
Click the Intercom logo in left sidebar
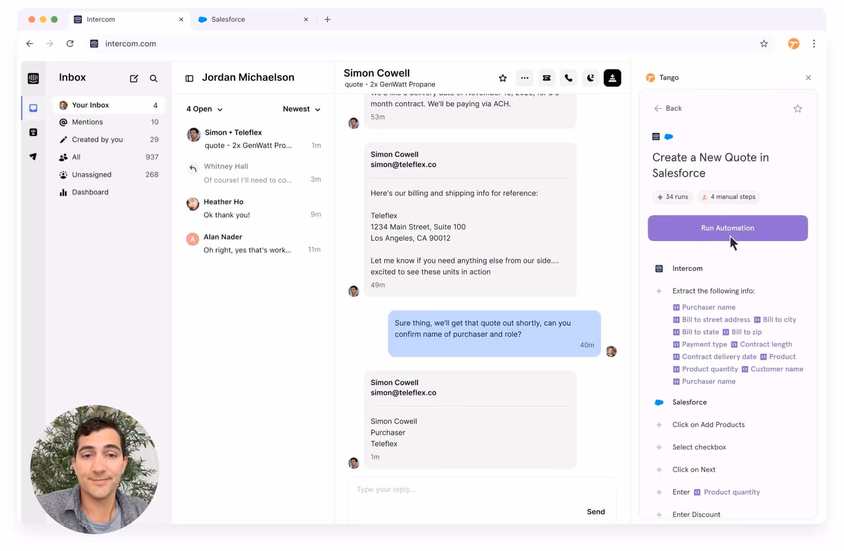pos(33,78)
